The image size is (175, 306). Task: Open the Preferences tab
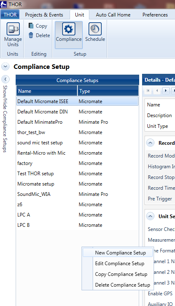tap(155, 14)
